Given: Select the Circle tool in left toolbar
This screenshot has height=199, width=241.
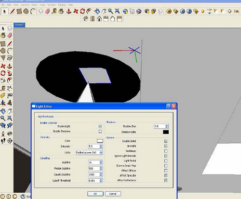Looking at the screenshot, I should (x=3, y=51).
